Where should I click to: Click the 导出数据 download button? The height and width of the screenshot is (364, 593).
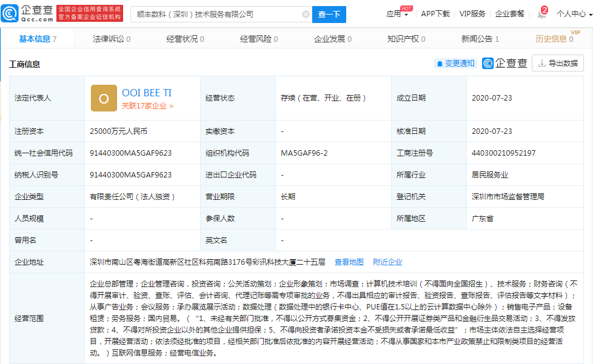click(558, 63)
